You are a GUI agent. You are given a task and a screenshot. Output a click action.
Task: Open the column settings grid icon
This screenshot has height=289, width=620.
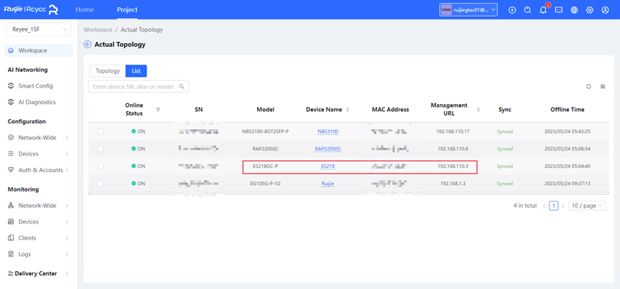603,87
